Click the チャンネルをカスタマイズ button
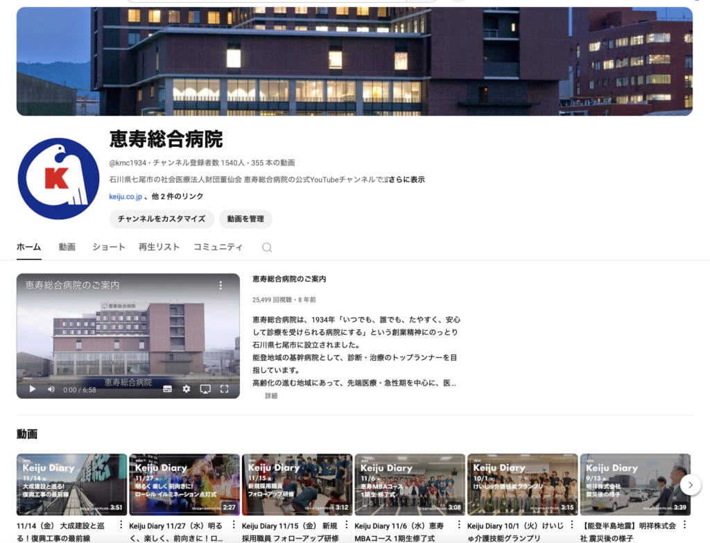 click(x=162, y=219)
